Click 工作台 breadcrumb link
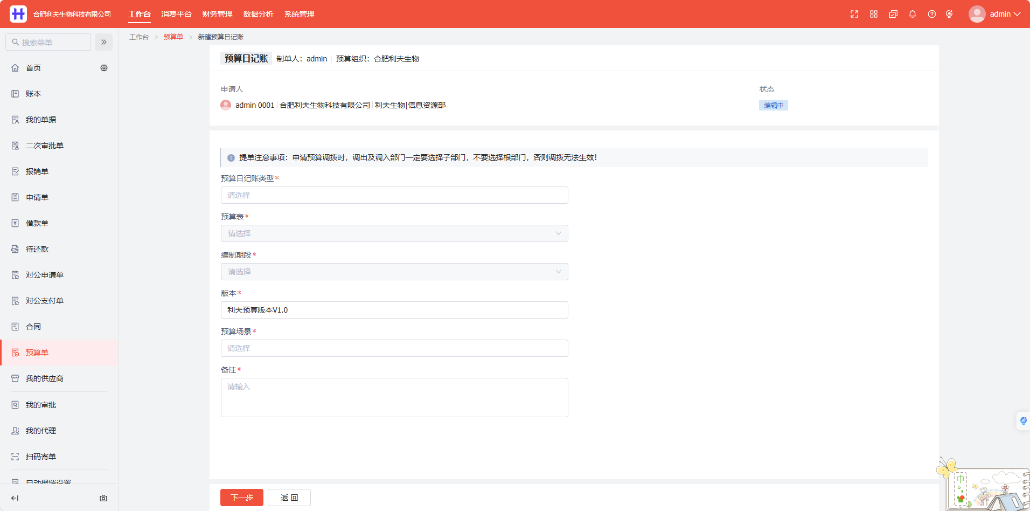 click(x=139, y=37)
